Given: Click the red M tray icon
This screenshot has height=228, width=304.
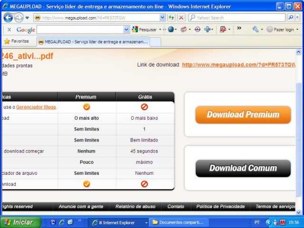Looking at the screenshot, I should [x=283, y=222].
